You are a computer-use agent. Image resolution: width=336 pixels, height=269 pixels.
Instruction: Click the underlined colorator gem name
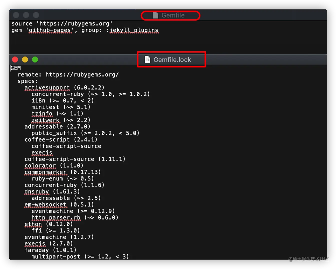(40, 165)
